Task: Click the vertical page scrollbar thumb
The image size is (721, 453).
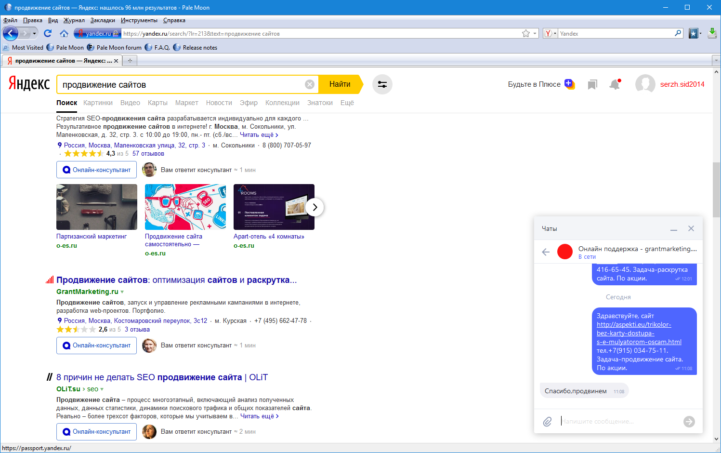Action: (717, 190)
